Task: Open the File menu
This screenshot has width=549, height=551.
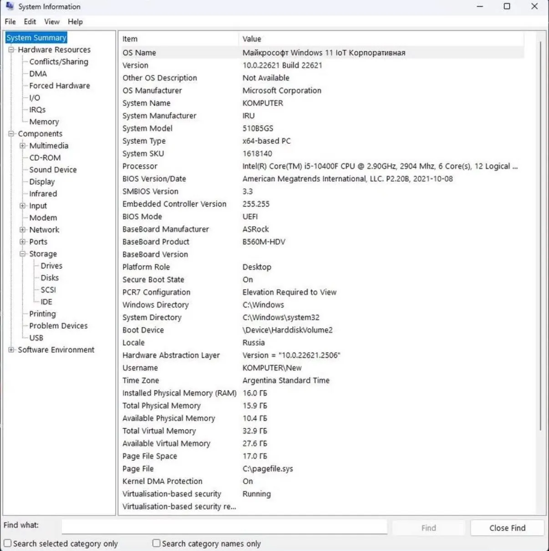Action: 10,21
